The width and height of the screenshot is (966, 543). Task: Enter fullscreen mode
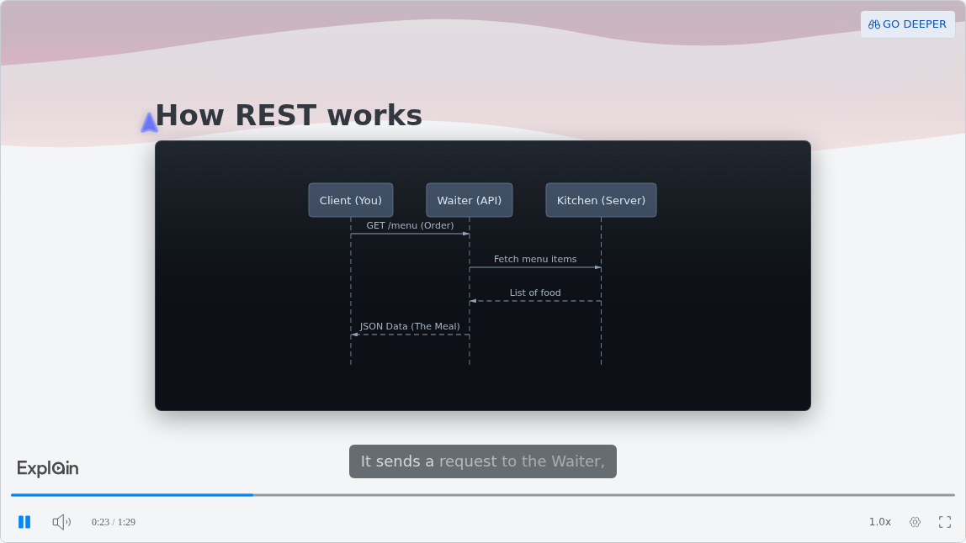pyautogui.click(x=945, y=522)
